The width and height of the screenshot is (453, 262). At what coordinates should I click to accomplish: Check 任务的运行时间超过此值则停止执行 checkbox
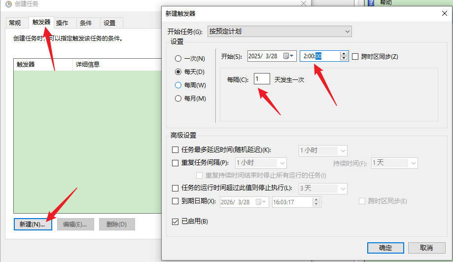coord(175,188)
